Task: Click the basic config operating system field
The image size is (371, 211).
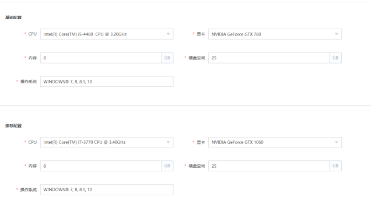Action: [x=107, y=82]
